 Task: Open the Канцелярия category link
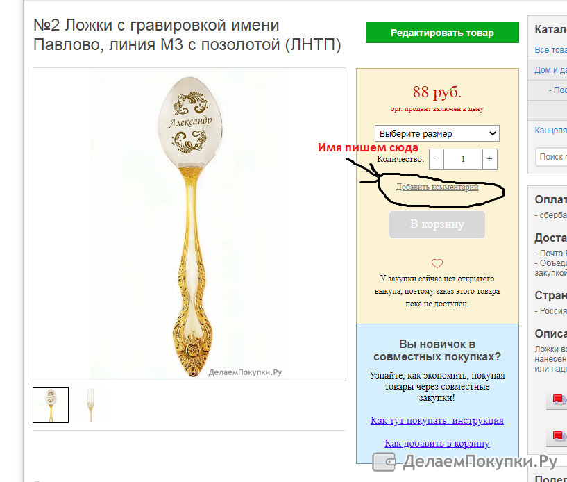551,131
